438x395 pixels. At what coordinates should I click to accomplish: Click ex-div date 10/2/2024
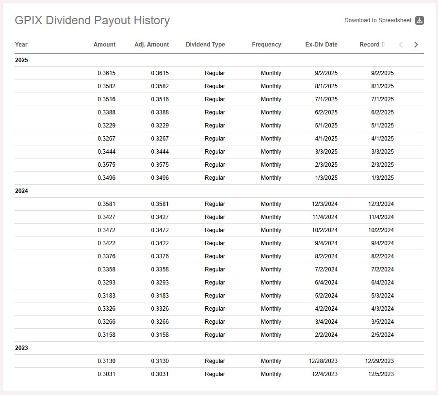pos(324,230)
